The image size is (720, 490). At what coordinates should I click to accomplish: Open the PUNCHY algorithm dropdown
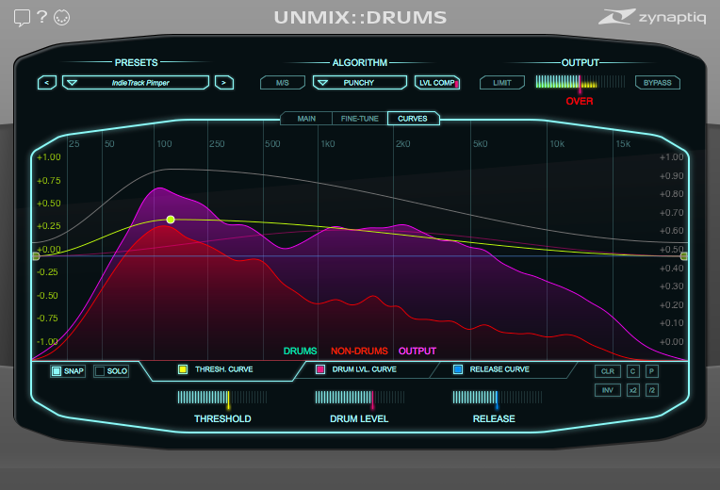[x=360, y=83]
